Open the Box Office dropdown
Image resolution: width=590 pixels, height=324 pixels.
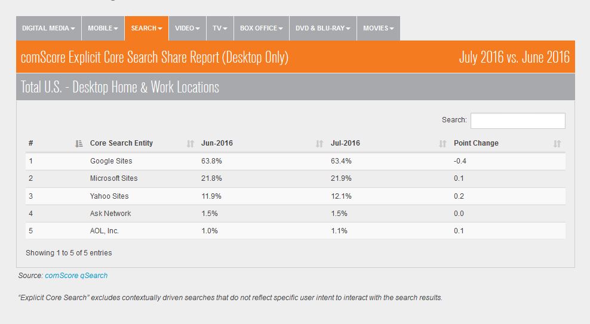tap(262, 28)
